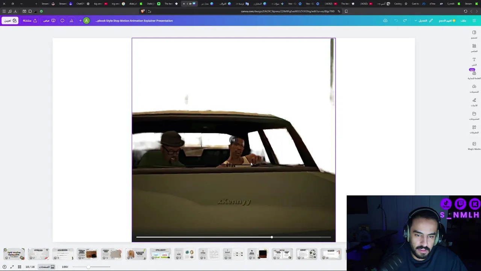The height and width of the screenshot is (271, 481).
Task: Switch to the Casting browser tab
Action: click(400, 4)
